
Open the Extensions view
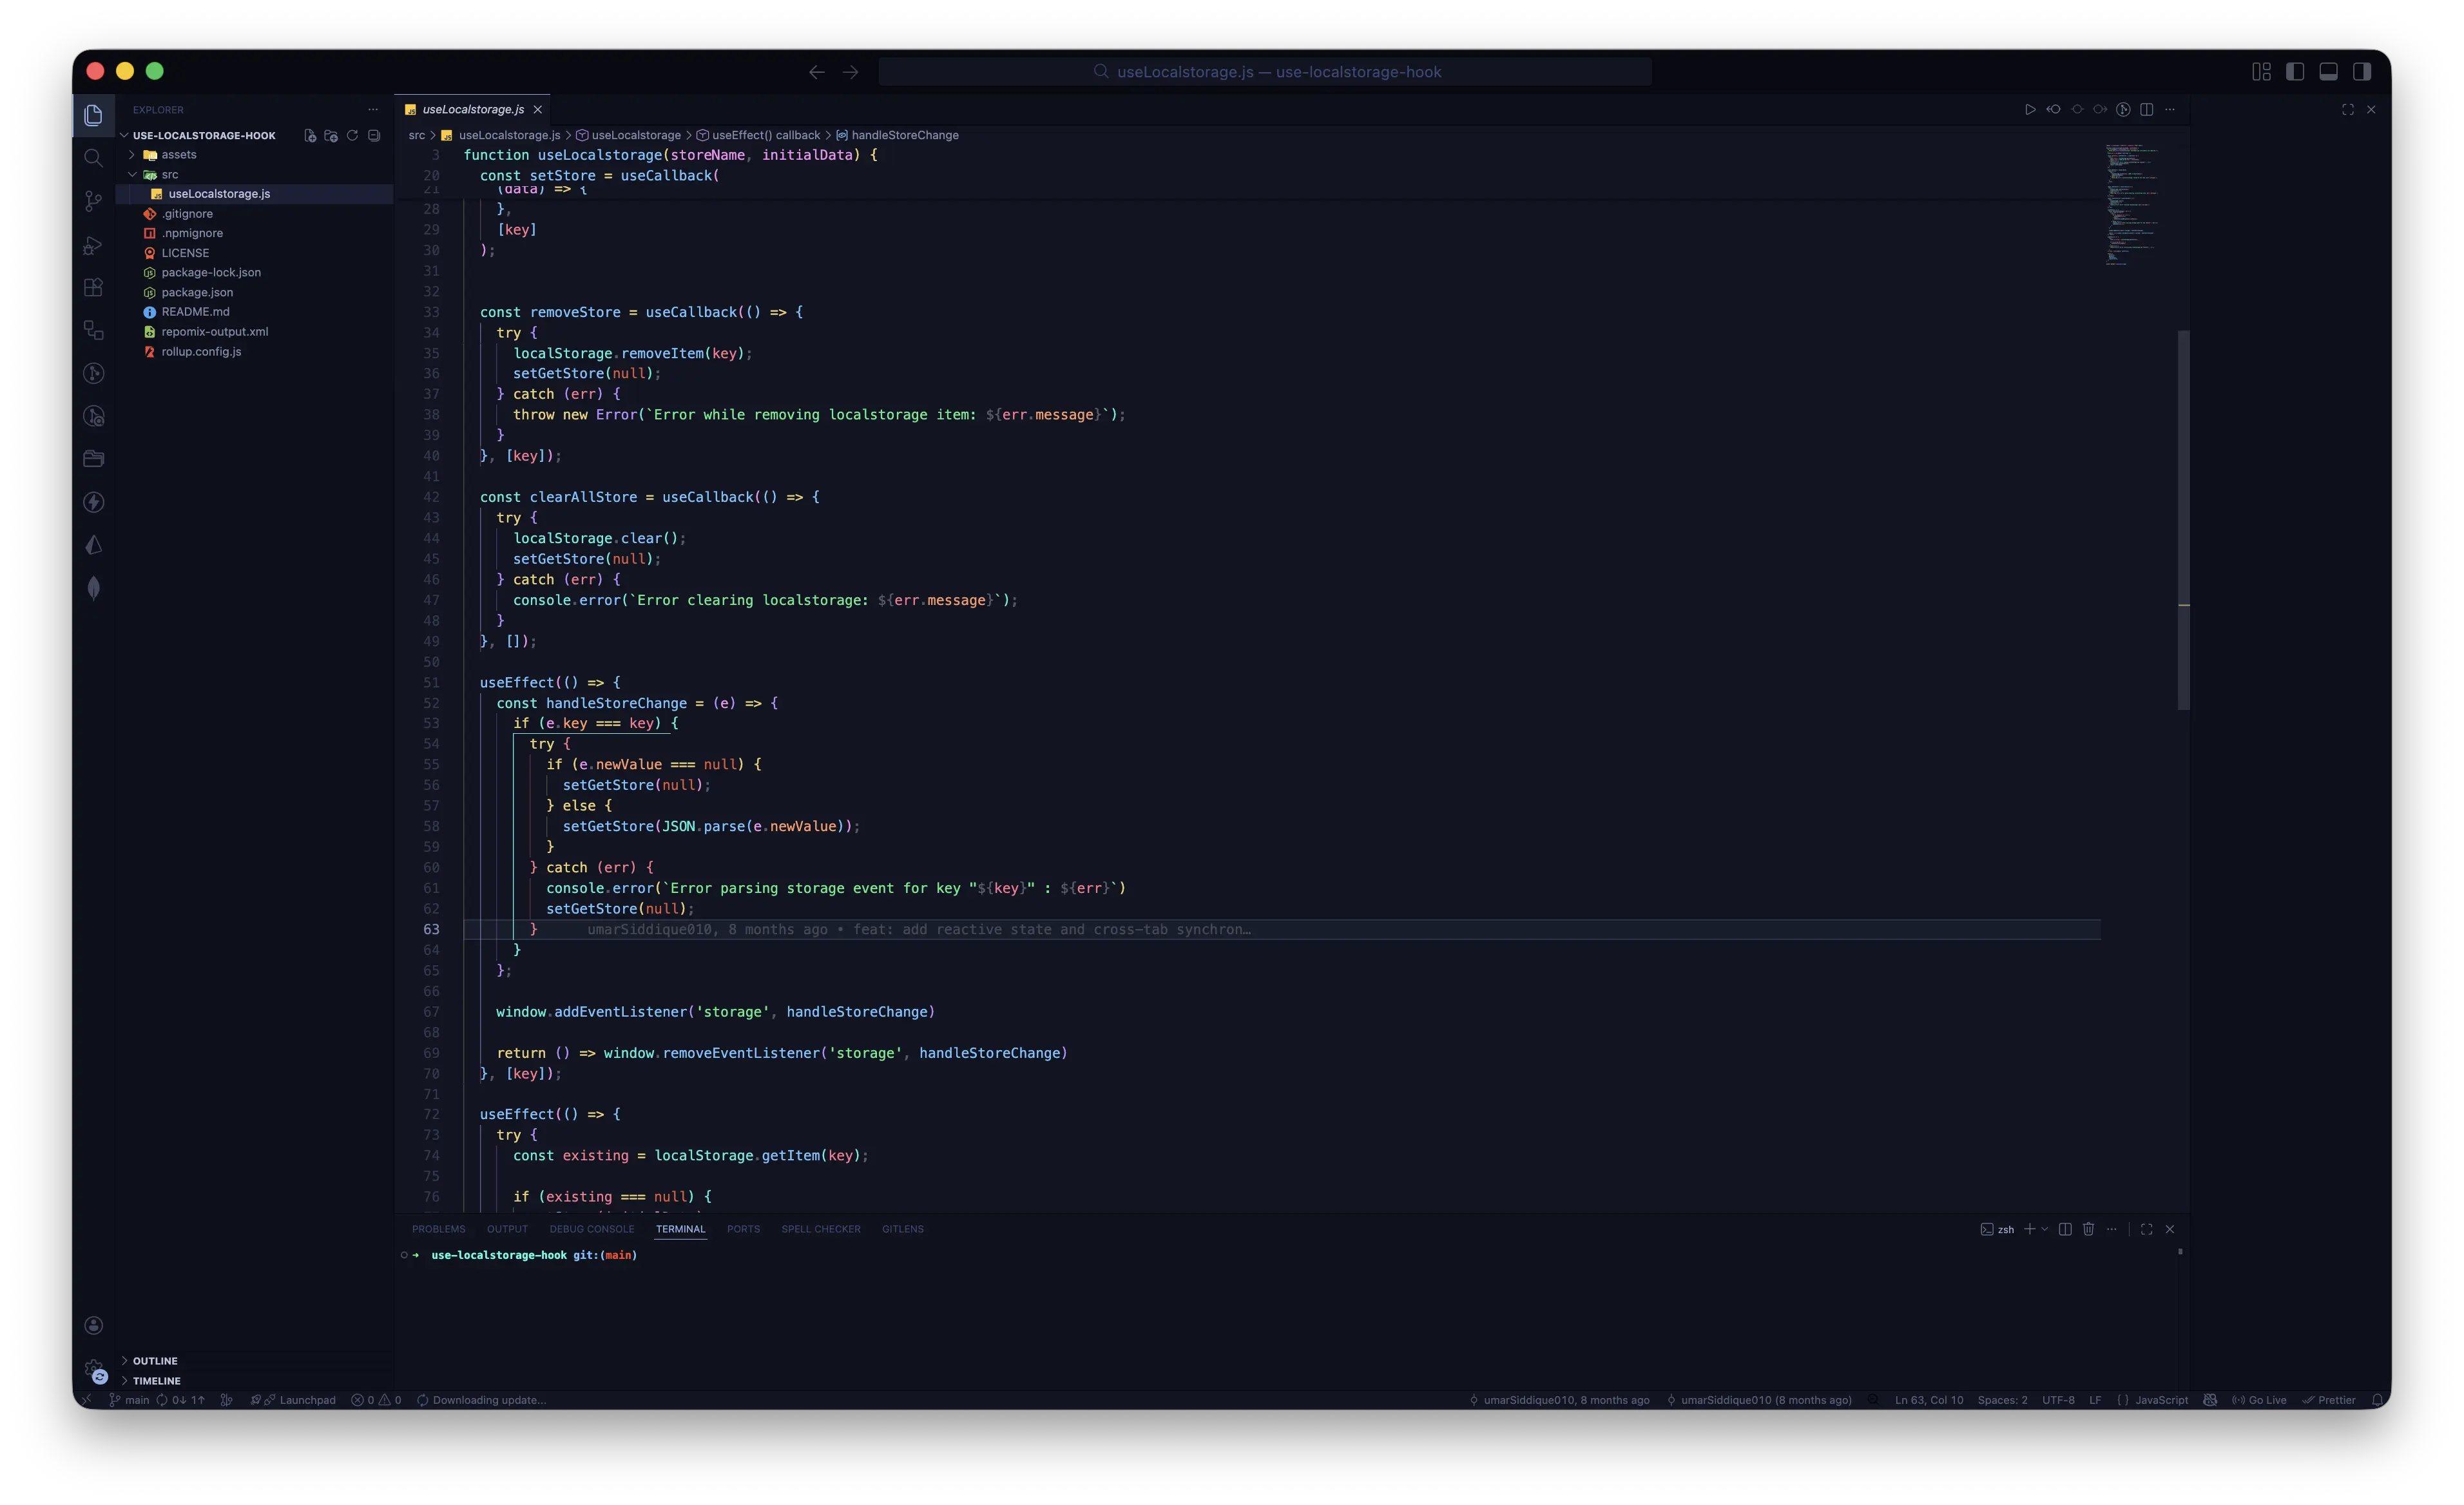coord(93,288)
